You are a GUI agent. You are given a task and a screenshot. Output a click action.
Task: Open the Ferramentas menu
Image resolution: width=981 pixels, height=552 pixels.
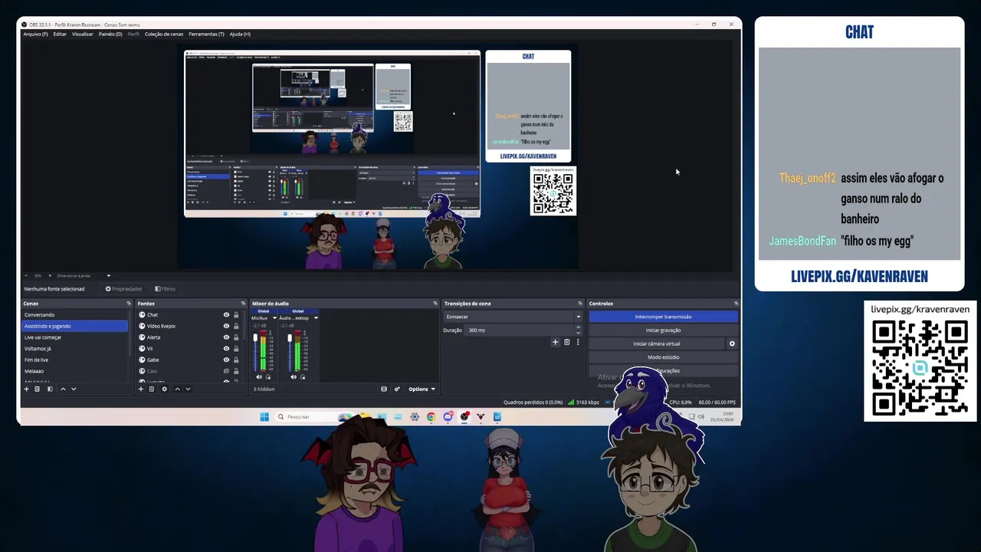(x=207, y=34)
